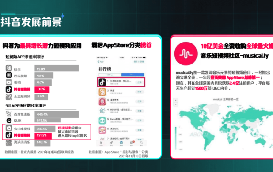Click the 4.2% bar for 美拍
The height and width of the screenshot is (172, 273).
43,82
